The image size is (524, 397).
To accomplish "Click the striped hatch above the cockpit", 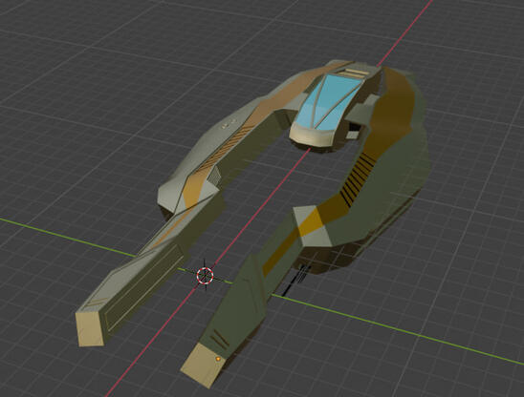I will point(354,72).
